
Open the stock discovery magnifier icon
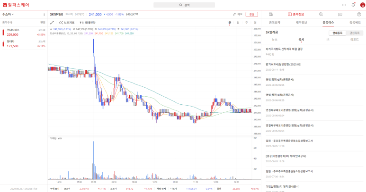click(x=321, y=15)
